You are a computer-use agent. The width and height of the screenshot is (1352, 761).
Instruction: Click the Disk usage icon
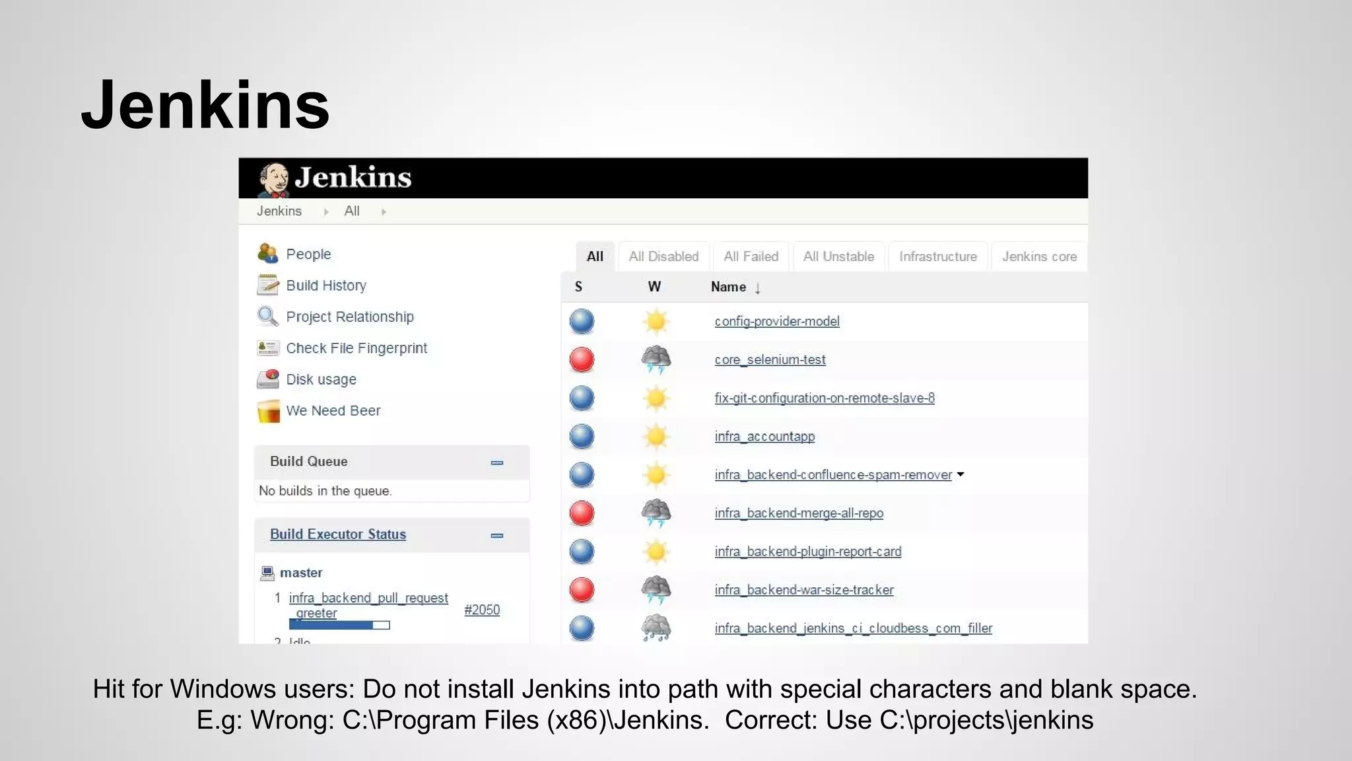tap(267, 379)
